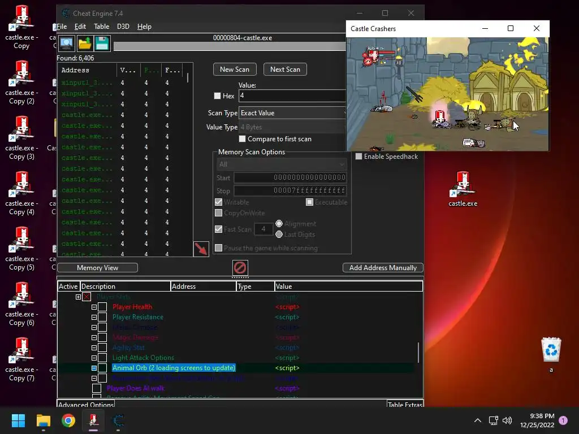The height and width of the screenshot is (434, 579).
Task: Select castle.exe - Copy (5) desktop shortcut
Action: click(21, 249)
